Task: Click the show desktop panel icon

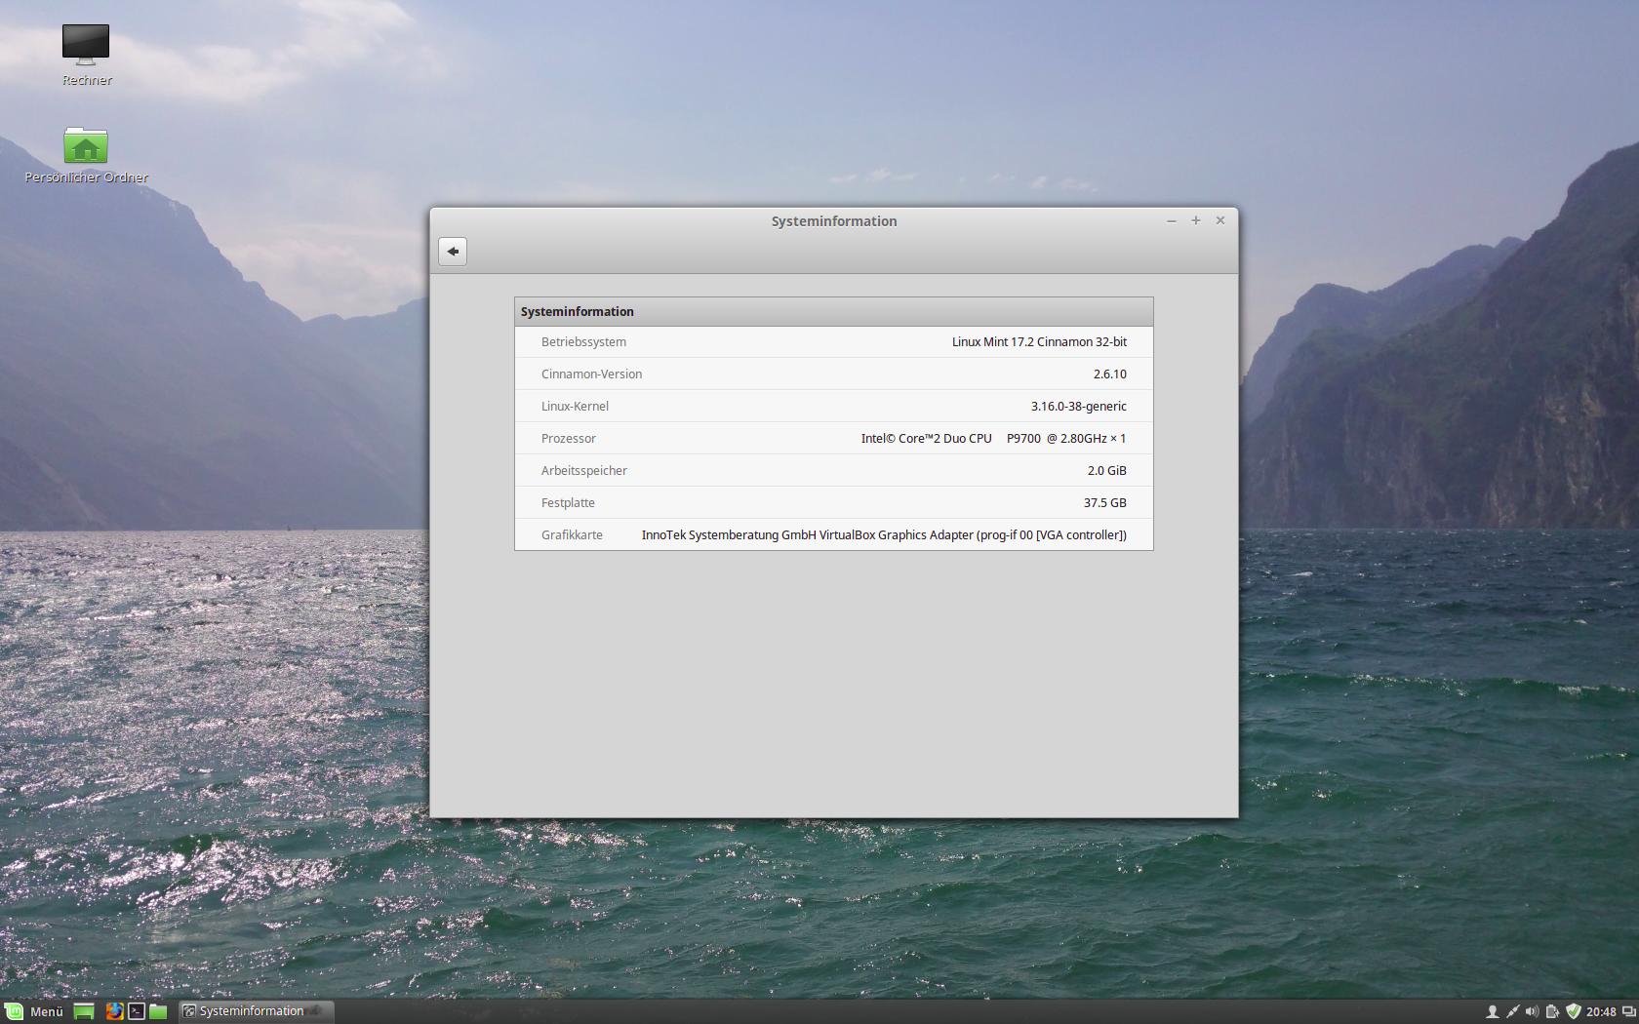Action: [x=84, y=1011]
